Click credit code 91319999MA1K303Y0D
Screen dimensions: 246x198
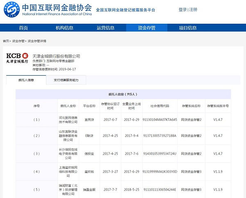point(160,172)
